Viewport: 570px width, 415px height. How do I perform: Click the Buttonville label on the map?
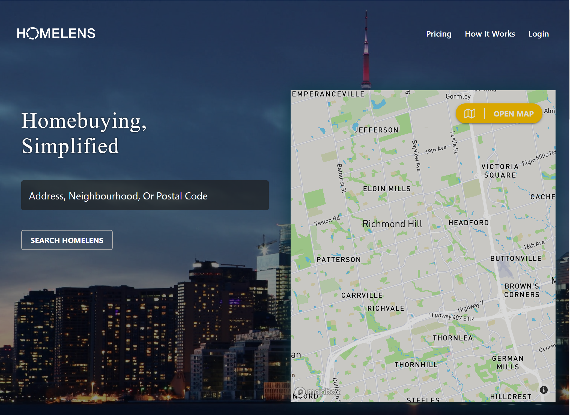[516, 258]
